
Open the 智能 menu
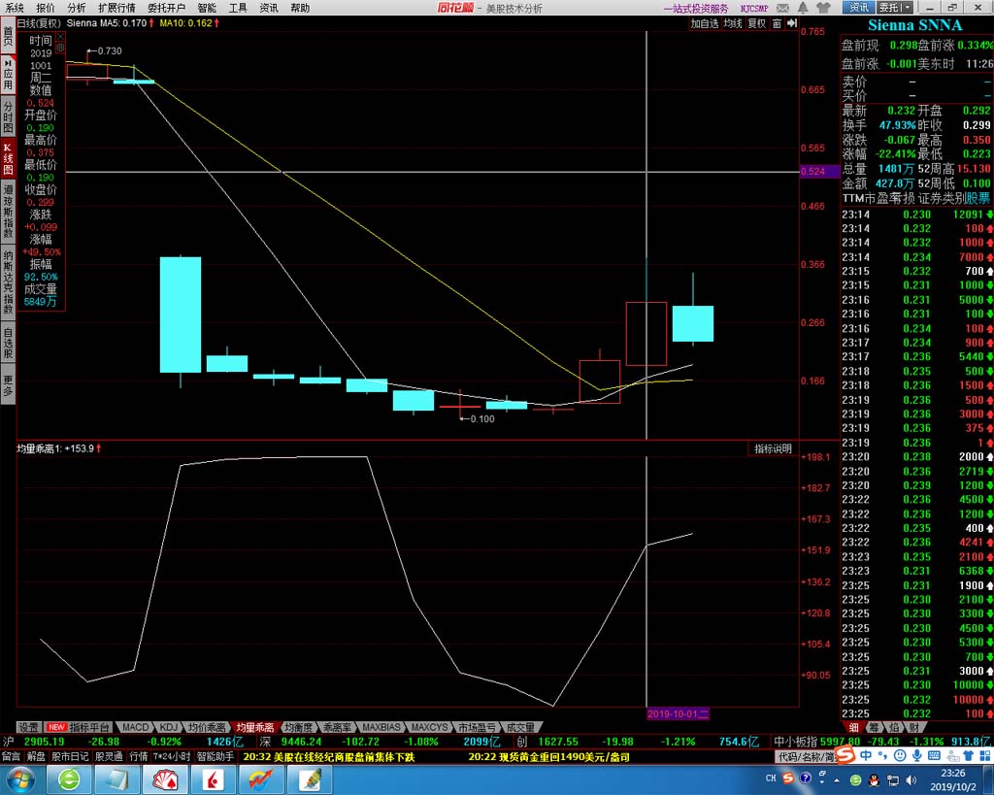(x=207, y=8)
